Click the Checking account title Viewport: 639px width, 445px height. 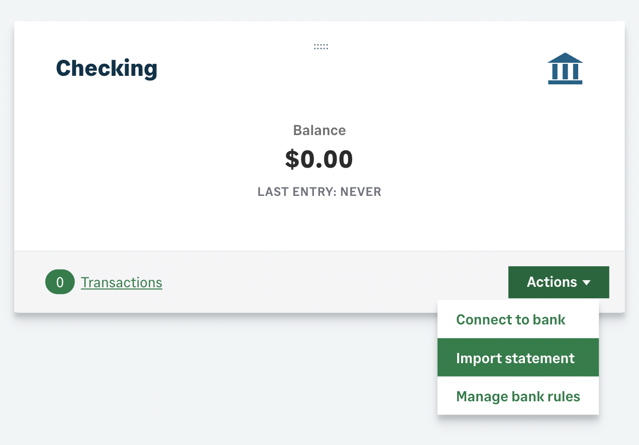coord(106,69)
